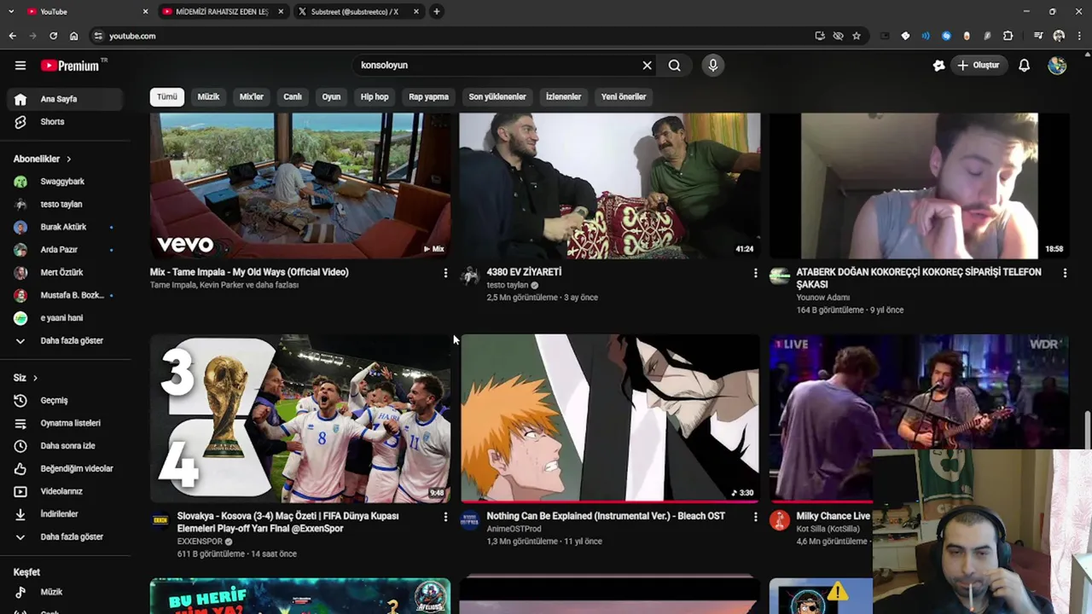Open the Premium benefits badge icon

click(x=938, y=65)
